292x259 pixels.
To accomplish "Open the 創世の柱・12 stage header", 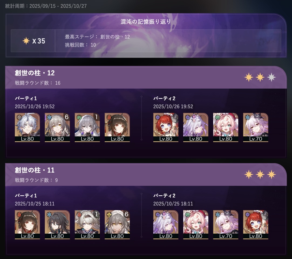I will point(146,77).
